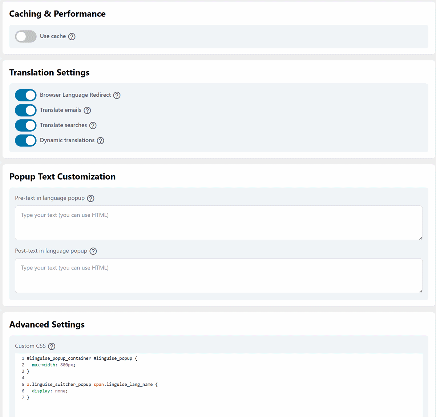Click the Translate searches label
Image resolution: width=436 pixels, height=417 pixels.
63,125
